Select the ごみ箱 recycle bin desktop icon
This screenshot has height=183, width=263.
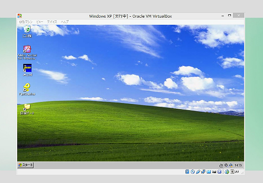coord(27,31)
